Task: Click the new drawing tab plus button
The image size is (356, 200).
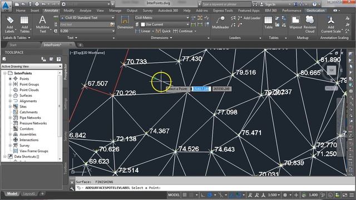Action: (x=80, y=45)
